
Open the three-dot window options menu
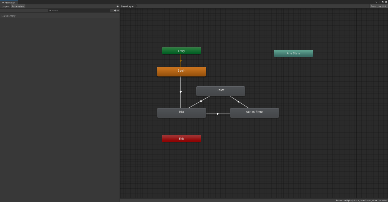click(379, 2)
